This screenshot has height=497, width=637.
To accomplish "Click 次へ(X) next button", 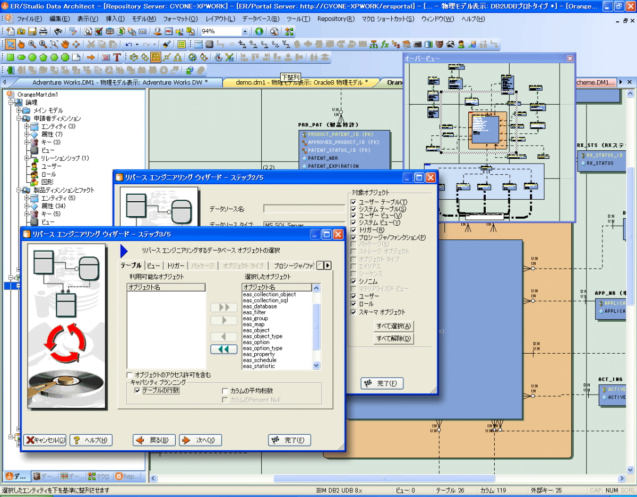I will tap(201, 440).
